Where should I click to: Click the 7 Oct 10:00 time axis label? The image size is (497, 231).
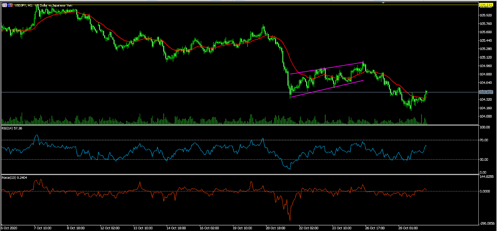43,228
